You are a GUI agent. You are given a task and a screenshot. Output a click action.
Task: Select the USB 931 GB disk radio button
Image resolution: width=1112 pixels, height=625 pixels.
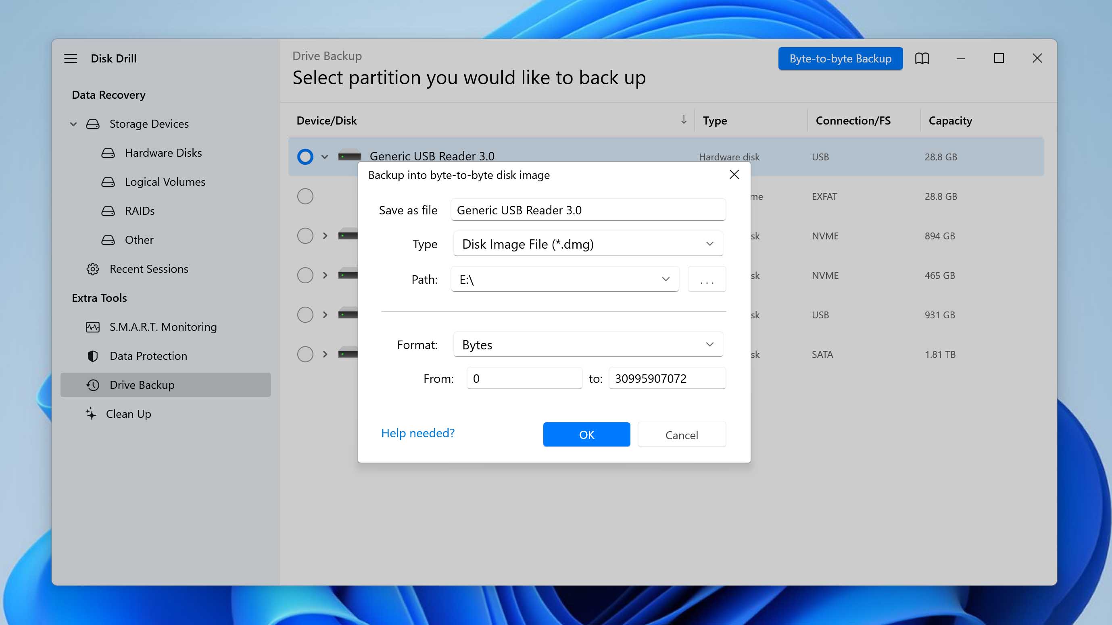pos(305,315)
